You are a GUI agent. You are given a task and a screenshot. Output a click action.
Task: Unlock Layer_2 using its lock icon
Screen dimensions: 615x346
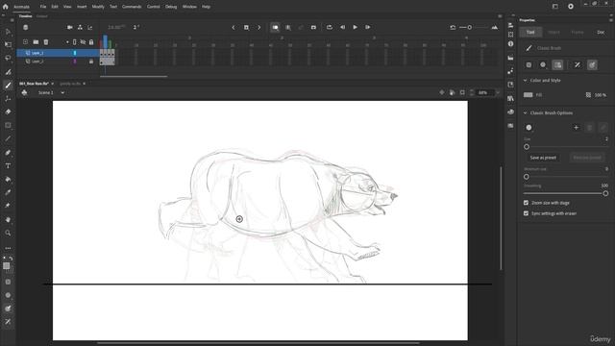tap(91, 62)
